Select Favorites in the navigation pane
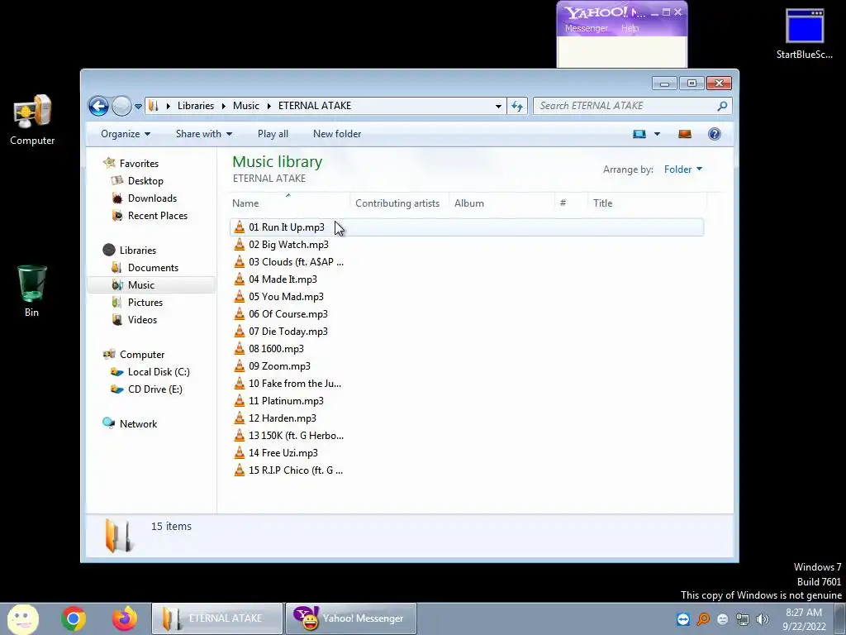This screenshot has height=635, width=846. [139, 164]
